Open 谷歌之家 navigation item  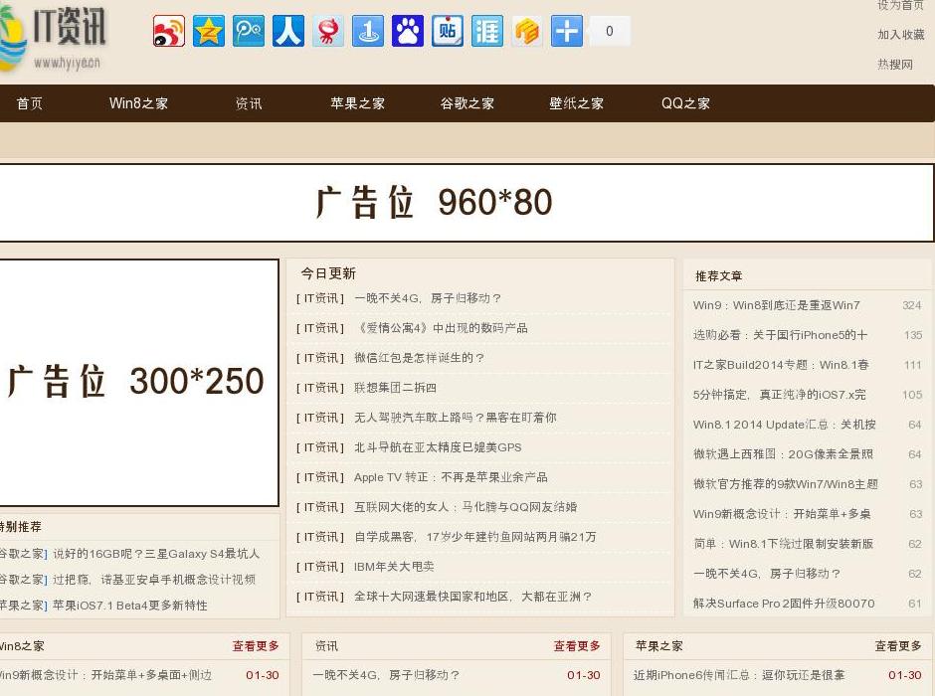[x=467, y=103]
